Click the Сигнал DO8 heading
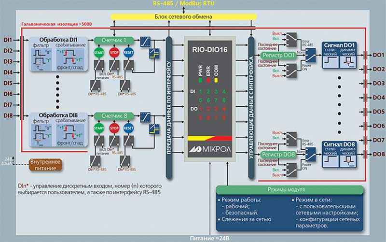Screen dimensions: 386x242 tap(339, 144)
